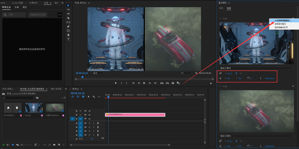This screenshot has width=299, height=149.
Task: Open the zoom level dropdown showing 适合
Action: [99, 73]
